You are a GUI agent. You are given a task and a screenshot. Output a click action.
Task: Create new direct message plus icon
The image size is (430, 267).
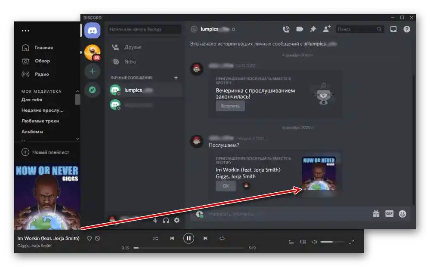pos(176,78)
